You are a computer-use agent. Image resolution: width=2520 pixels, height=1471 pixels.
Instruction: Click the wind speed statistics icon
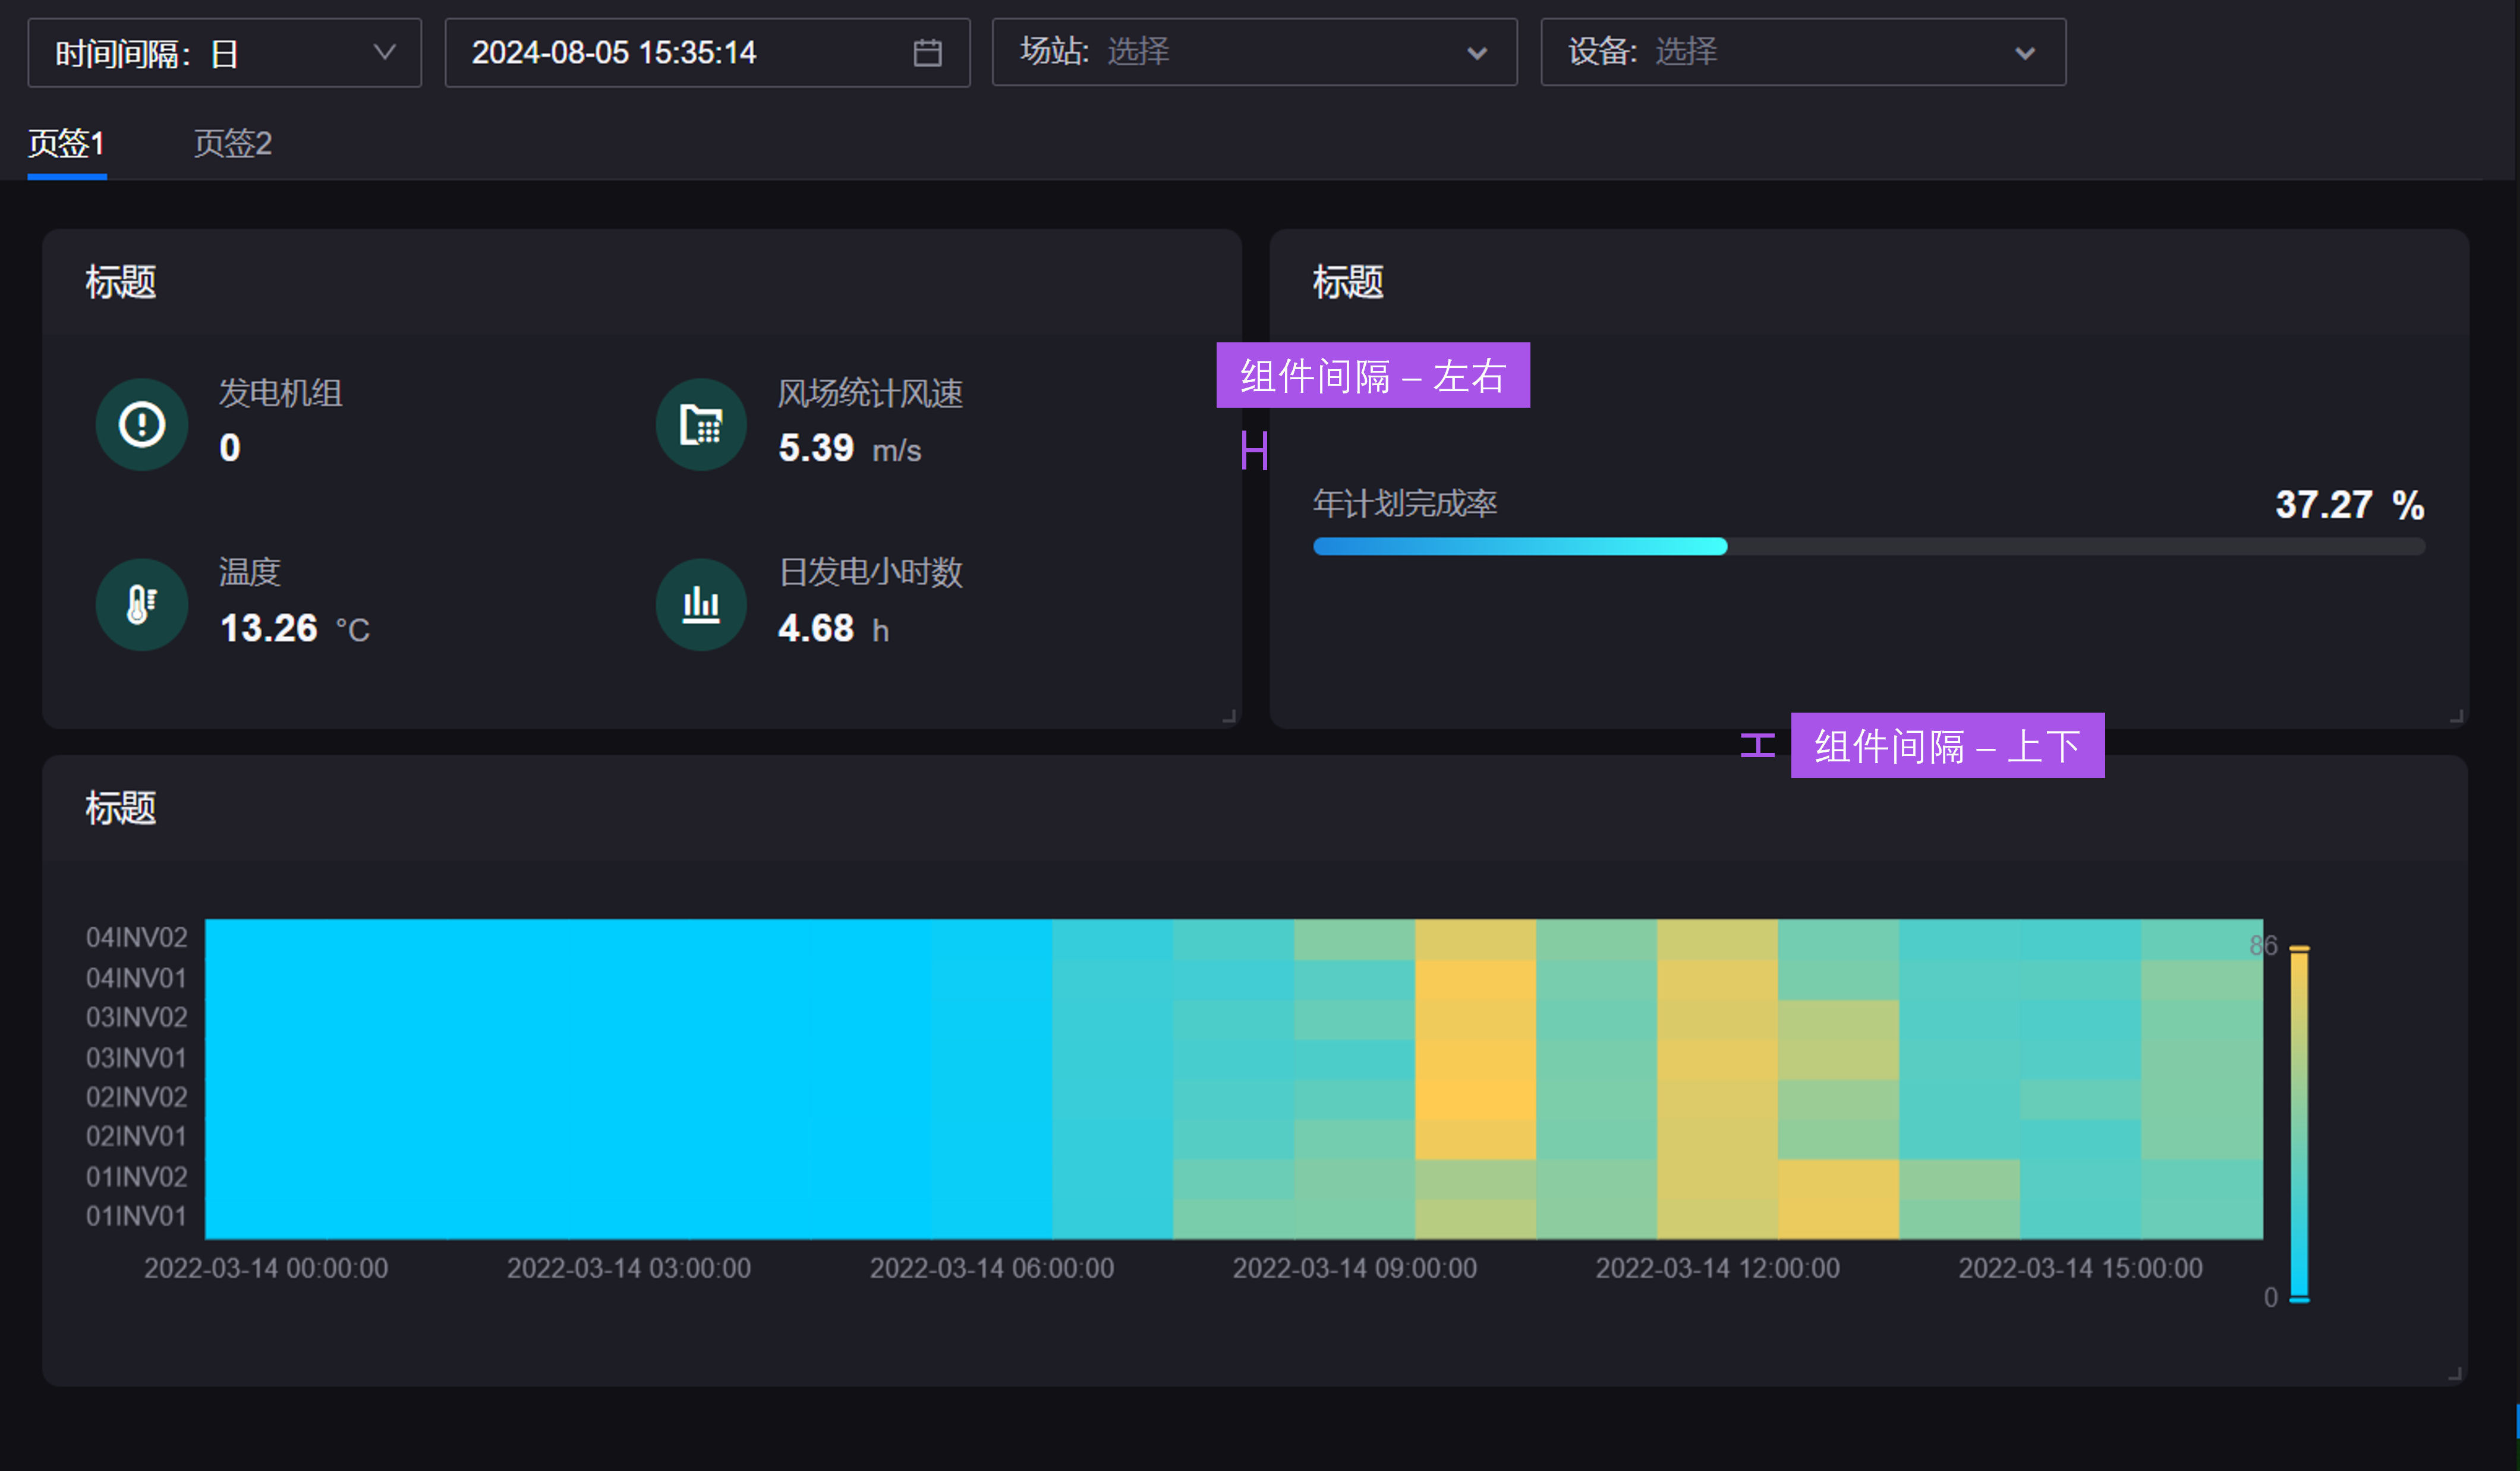click(700, 424)
